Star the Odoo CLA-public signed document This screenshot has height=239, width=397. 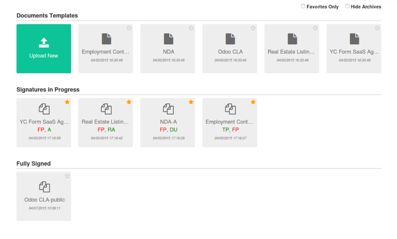[67, 176]
